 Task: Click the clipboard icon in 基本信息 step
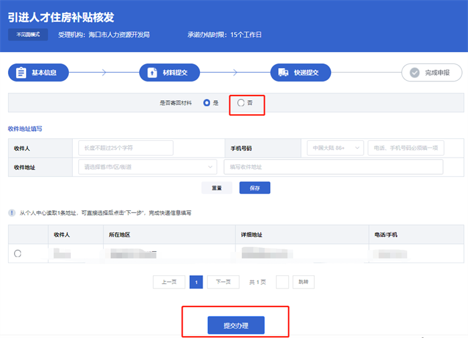[x=21, y=73]
